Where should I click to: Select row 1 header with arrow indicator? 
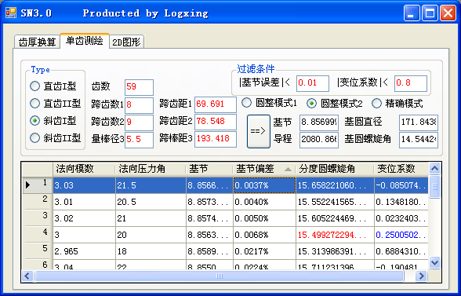38,185
